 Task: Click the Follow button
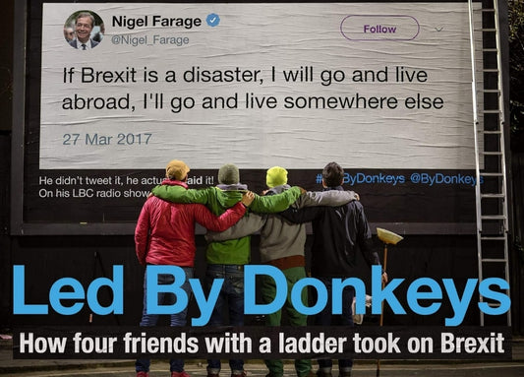click(x=379, y=29)
